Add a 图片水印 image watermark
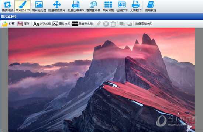This screenshot has height=132, width=203. 61,24
